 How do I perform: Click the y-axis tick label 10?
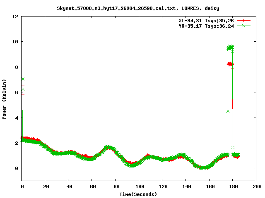[15, 42]
